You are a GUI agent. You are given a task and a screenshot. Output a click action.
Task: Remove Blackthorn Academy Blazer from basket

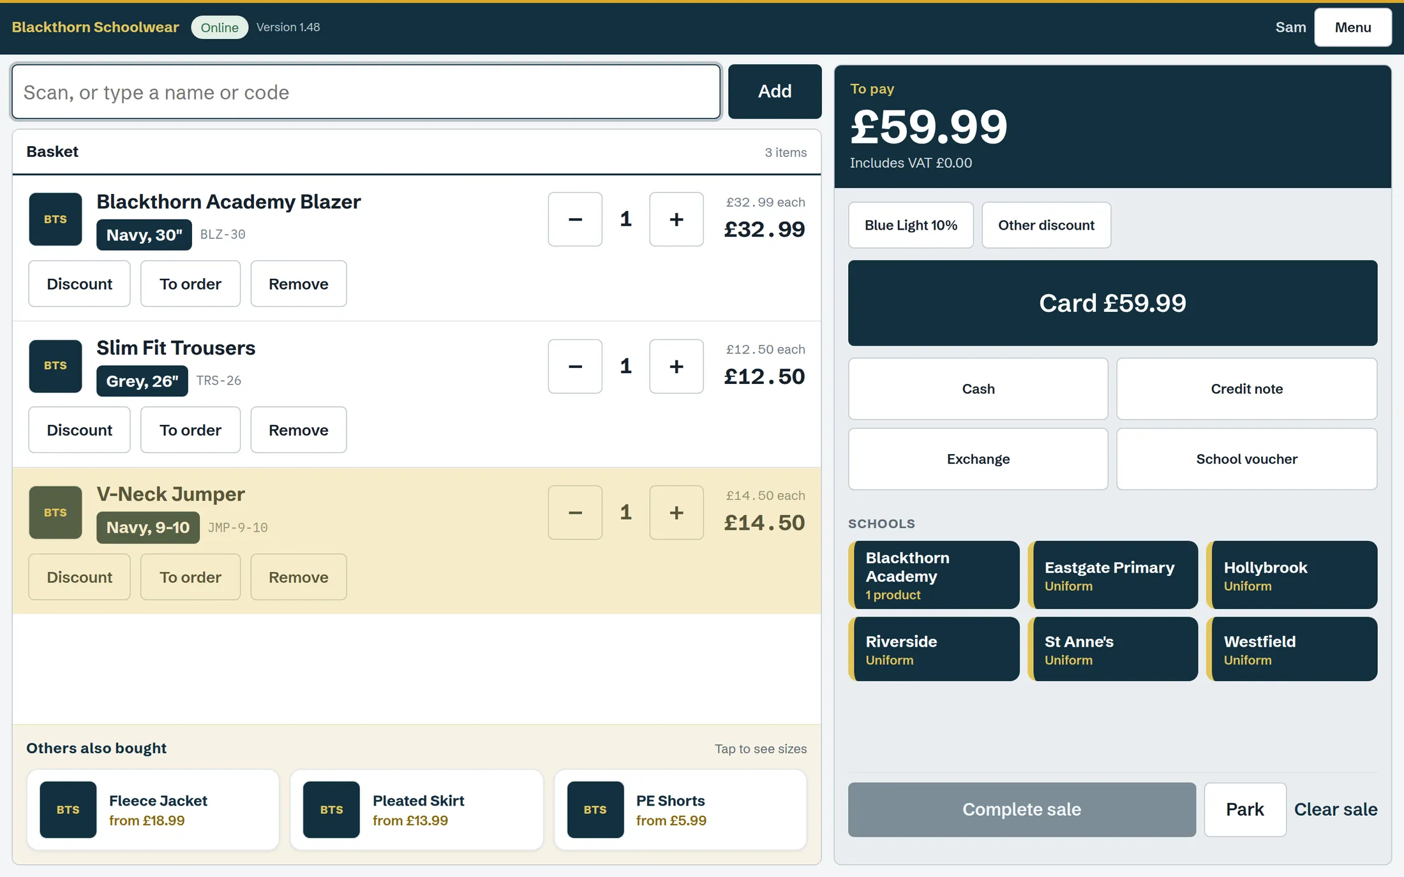[299, 284]
